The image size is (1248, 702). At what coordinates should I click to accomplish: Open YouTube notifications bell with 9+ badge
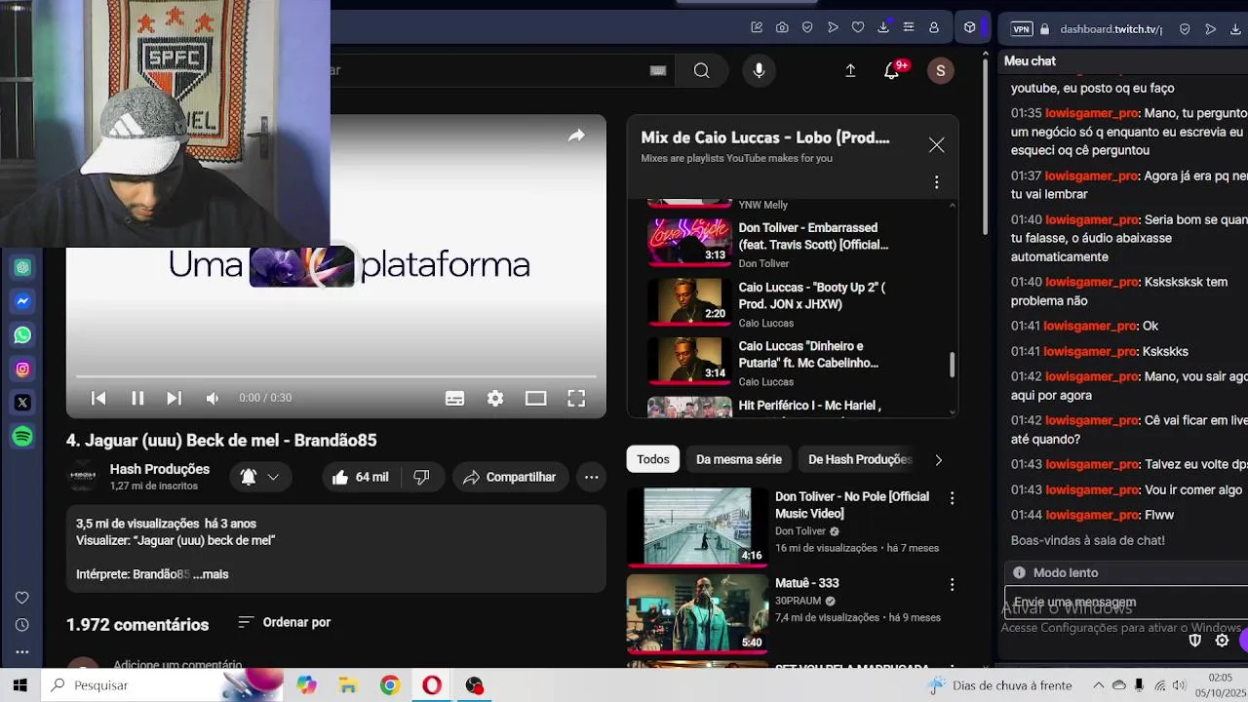tap(892, 70)
